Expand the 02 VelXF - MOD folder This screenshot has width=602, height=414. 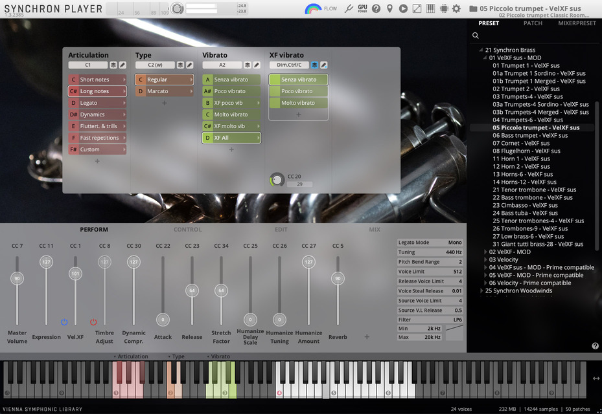point(485,252)
